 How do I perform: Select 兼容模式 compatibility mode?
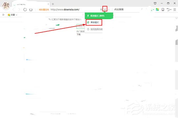(94, 22)
